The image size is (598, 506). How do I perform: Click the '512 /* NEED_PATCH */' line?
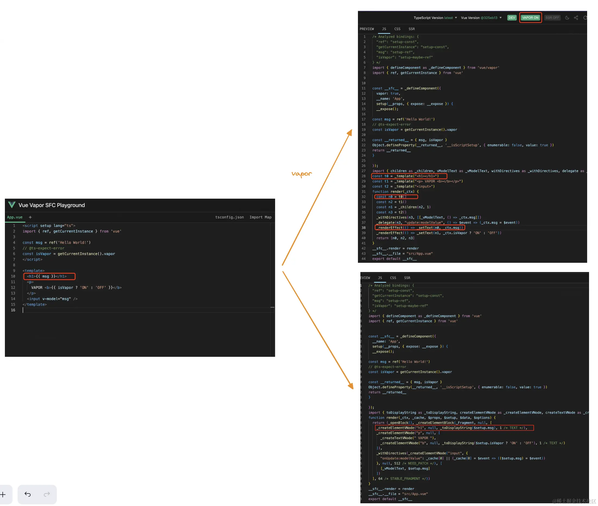point(409,463)
